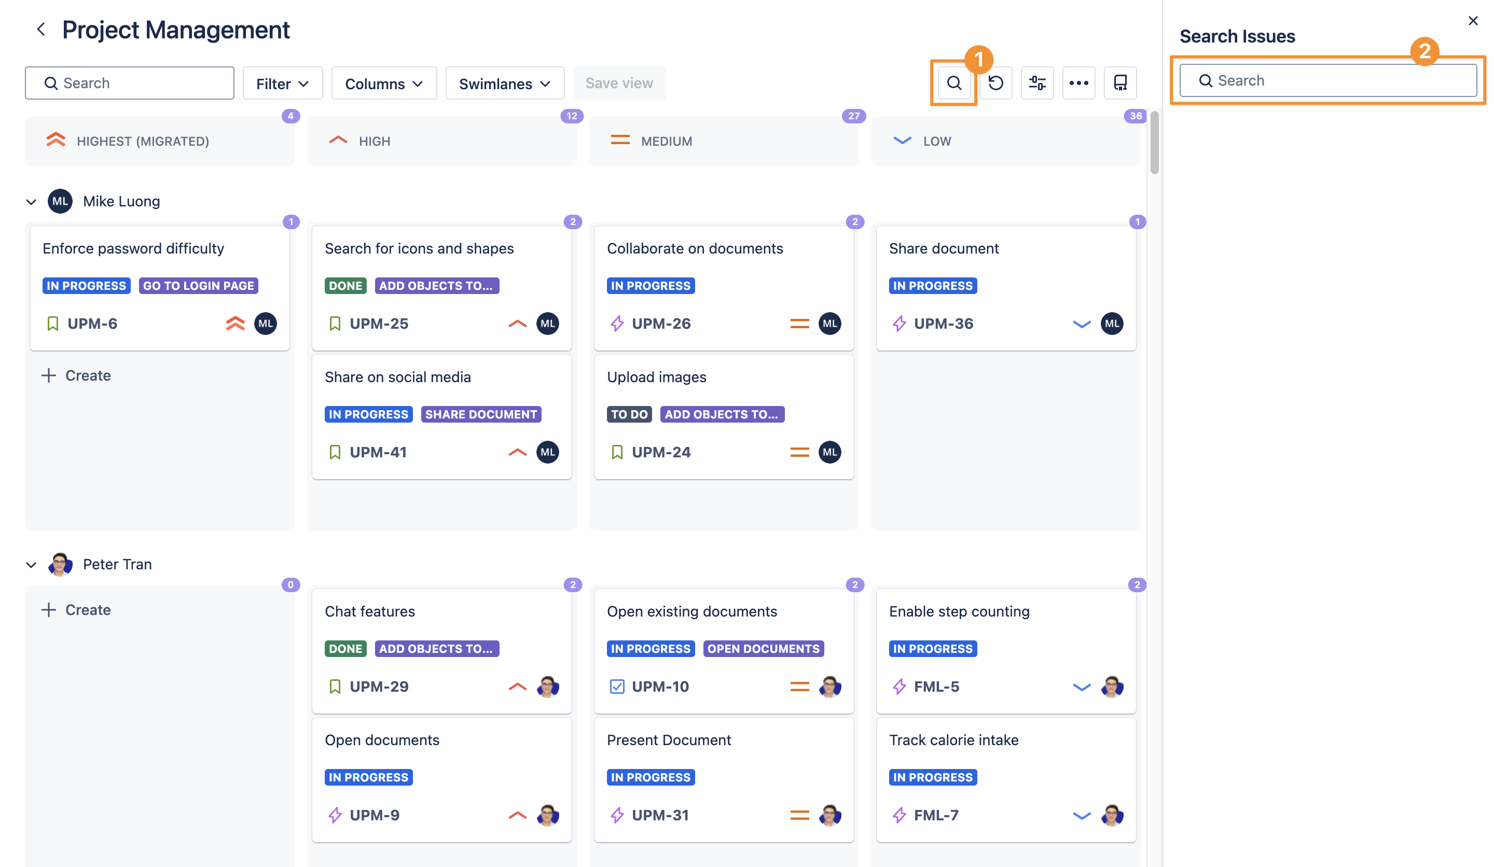The height and width of the screenshot is (867, 1494).
Task: Click the Save view button
Action: click(619, 83)
